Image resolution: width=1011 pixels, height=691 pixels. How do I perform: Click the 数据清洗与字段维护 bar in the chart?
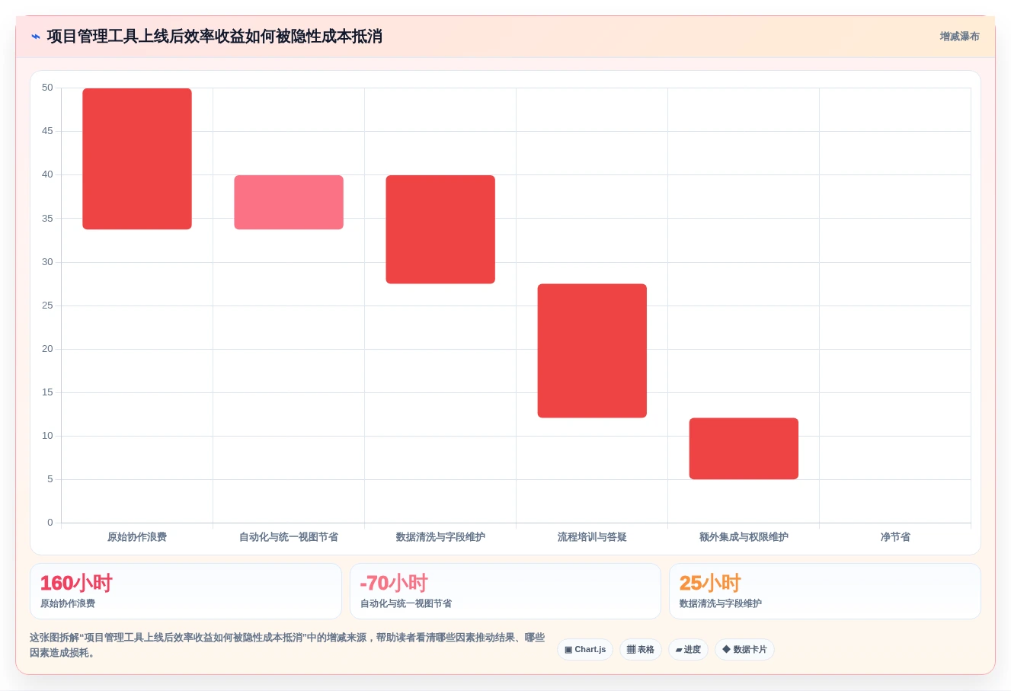(x=440, y=229)
